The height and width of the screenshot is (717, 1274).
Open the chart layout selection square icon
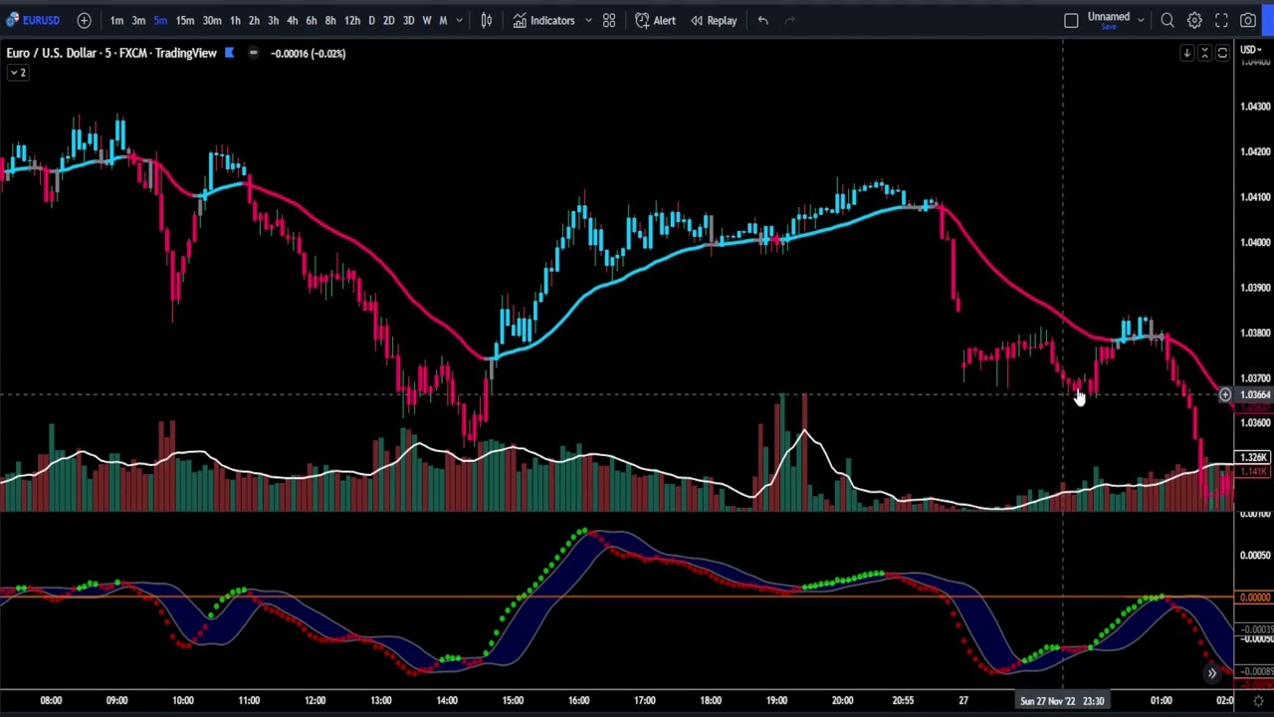pos(1071,20)
